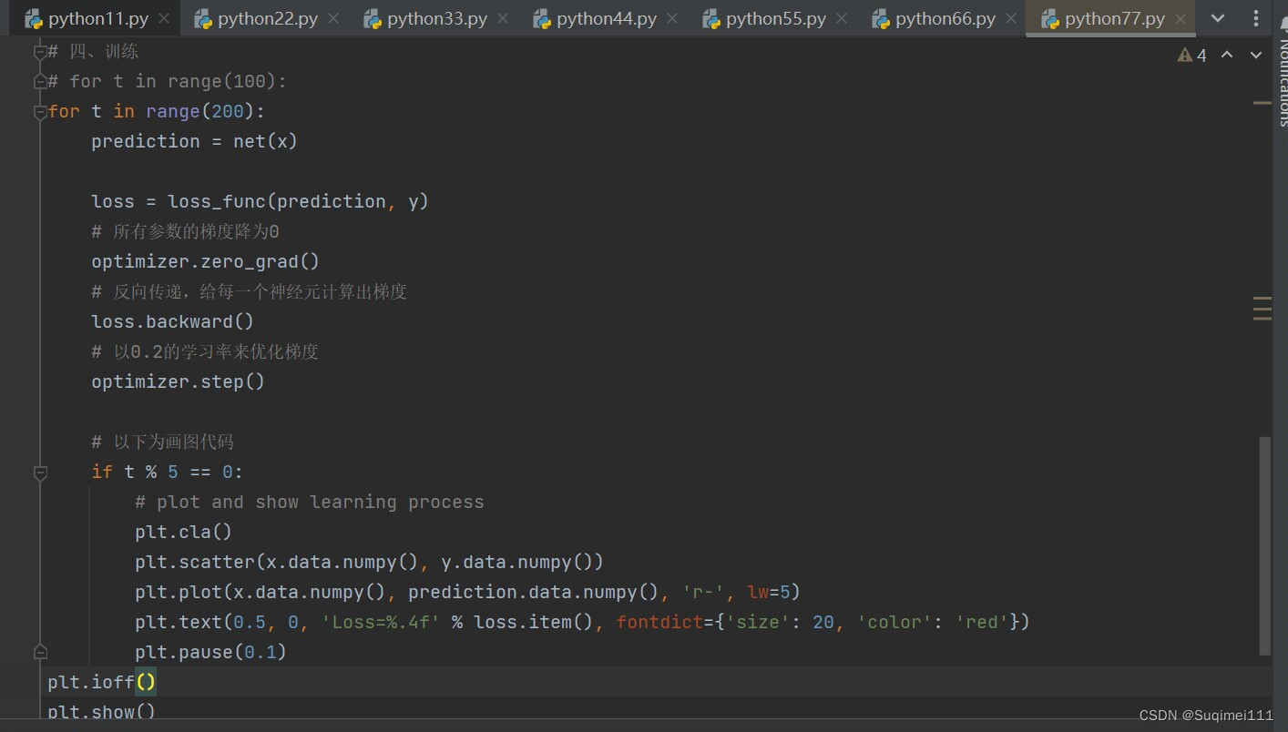The image size is (1288, 732).
Task: Click the top warning stripe in error gutter
Action: [x=1262, y=103]
